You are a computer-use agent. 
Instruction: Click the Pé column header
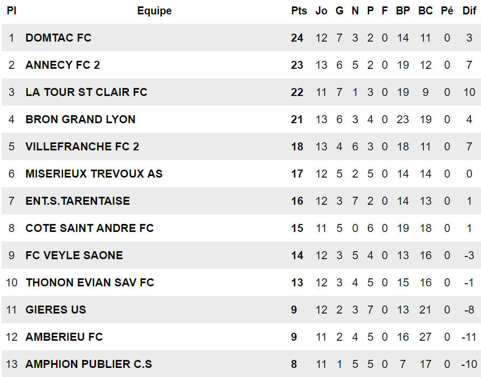click(447, 11)
